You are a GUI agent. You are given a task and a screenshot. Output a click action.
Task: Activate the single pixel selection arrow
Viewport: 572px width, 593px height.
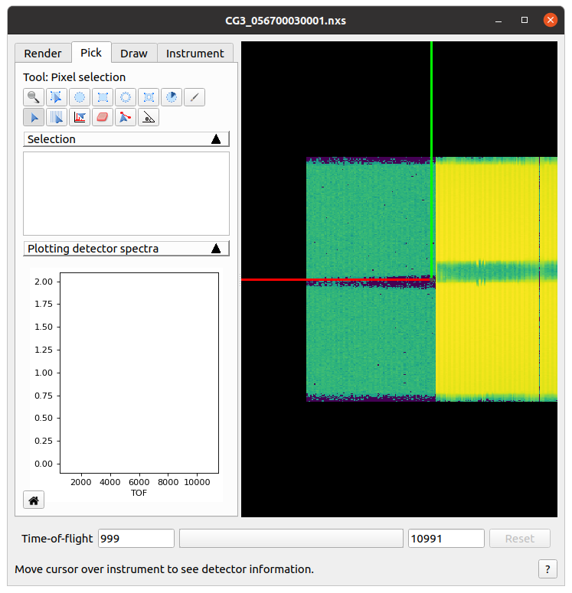34,117
